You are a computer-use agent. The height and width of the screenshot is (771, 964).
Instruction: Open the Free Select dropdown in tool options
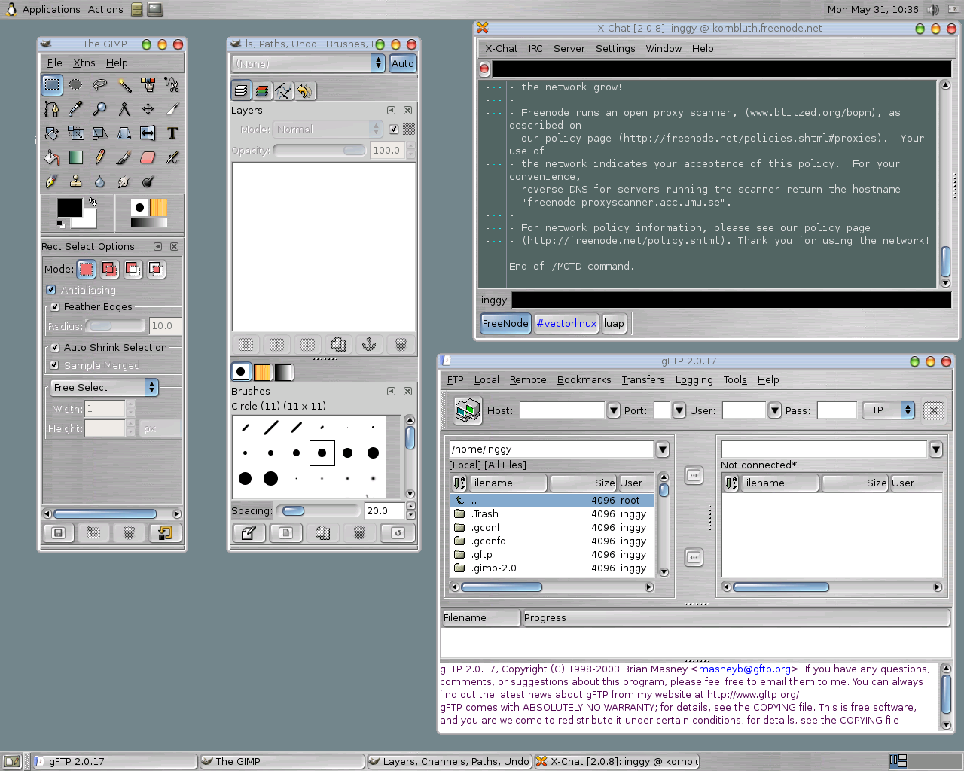click(x=104, y=387)
